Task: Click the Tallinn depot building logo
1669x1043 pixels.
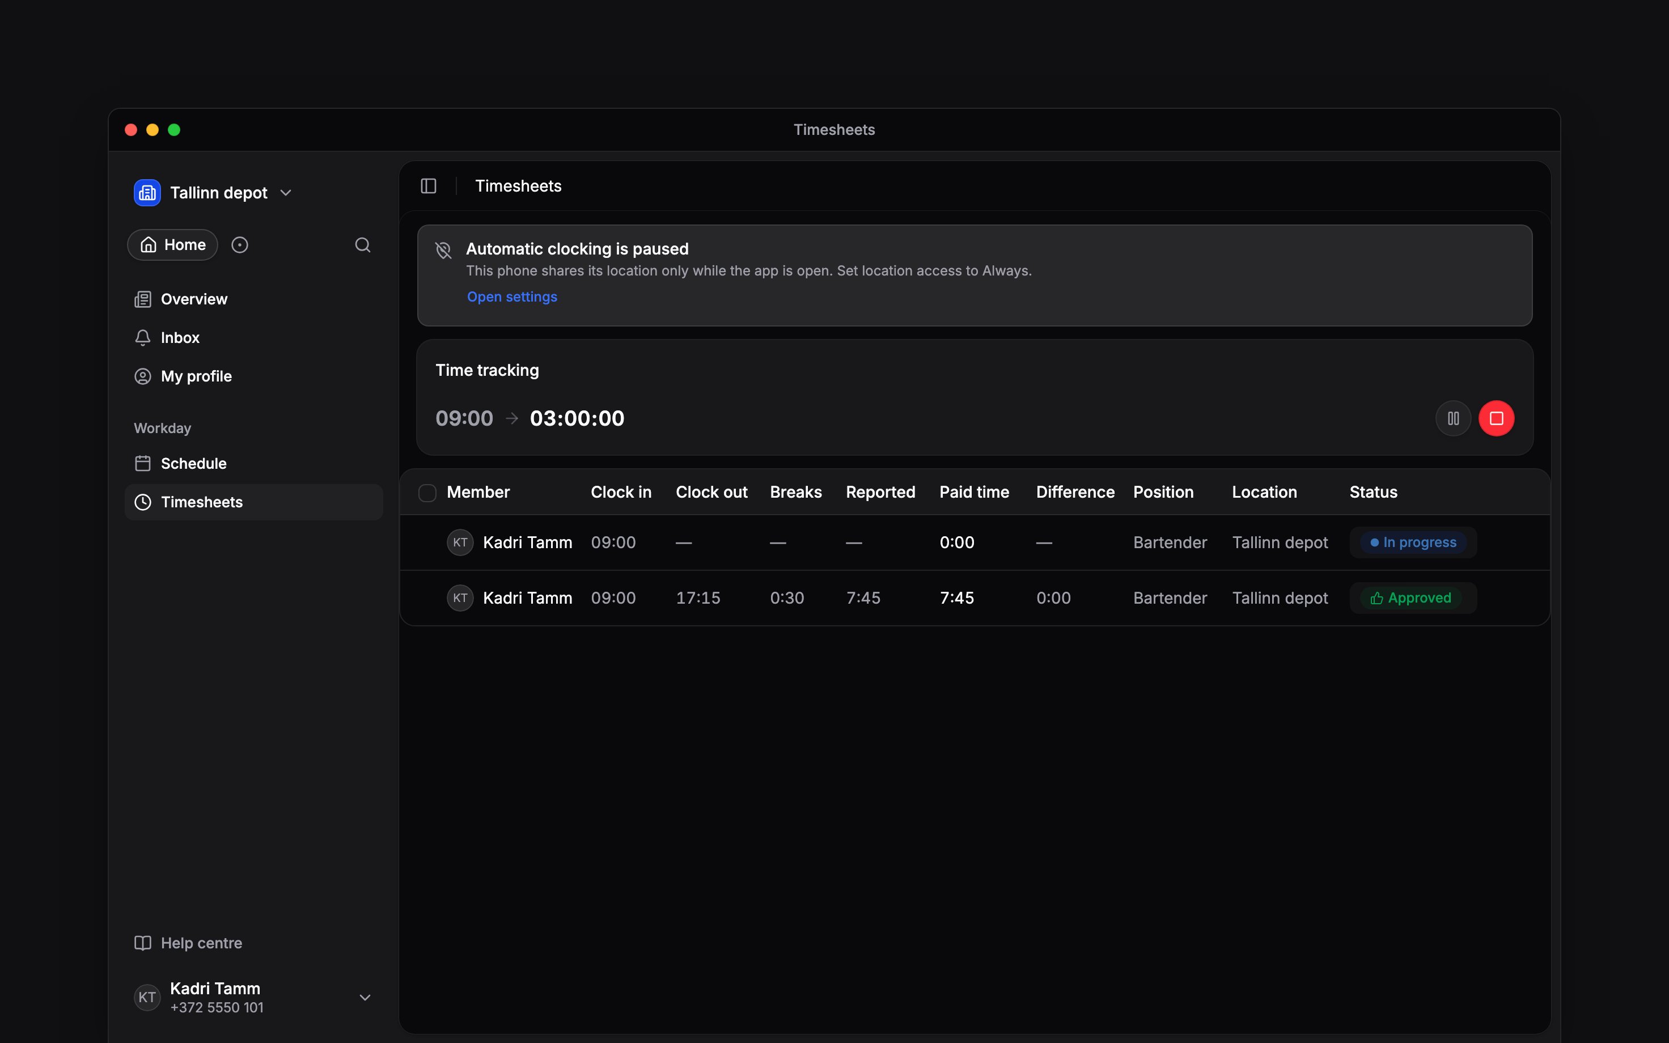Action: pos(147,193)
